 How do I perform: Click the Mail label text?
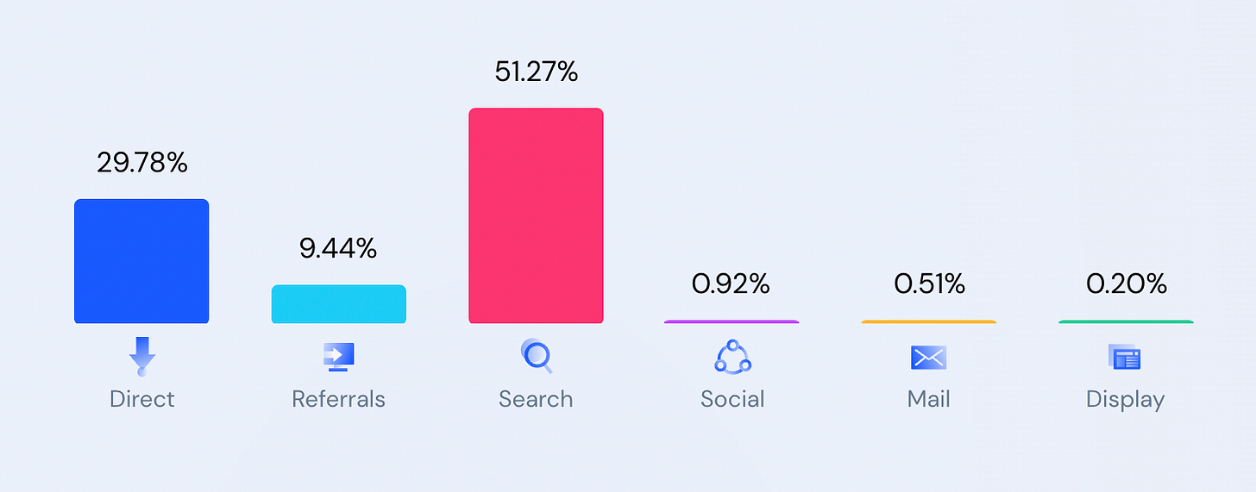tap(929, 399)
